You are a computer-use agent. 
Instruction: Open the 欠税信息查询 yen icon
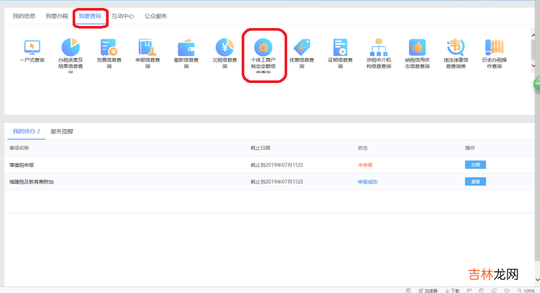pyautogui.click(x=225, y=47)
